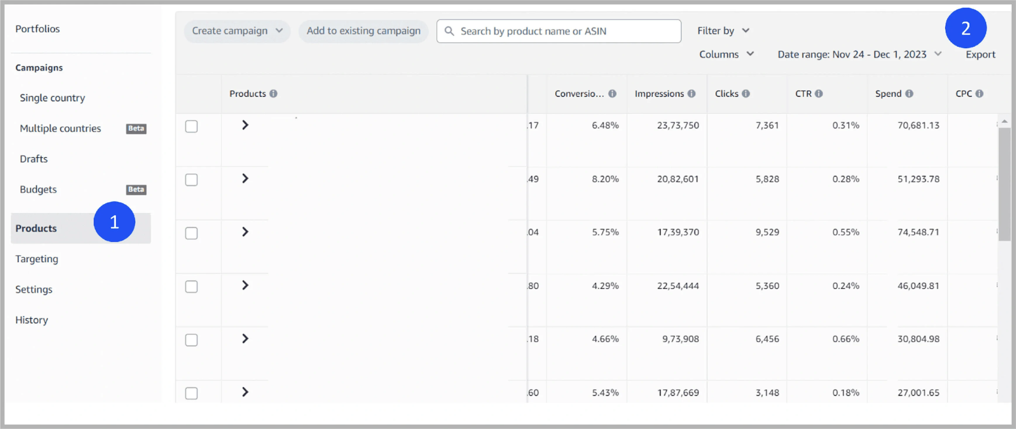Click the Export link
Screen dimensions: 1016x429
point(980,54)
